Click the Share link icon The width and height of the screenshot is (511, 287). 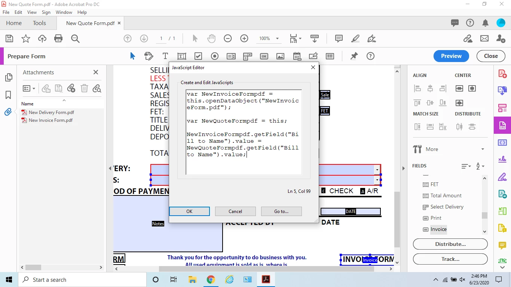[467, 38]
